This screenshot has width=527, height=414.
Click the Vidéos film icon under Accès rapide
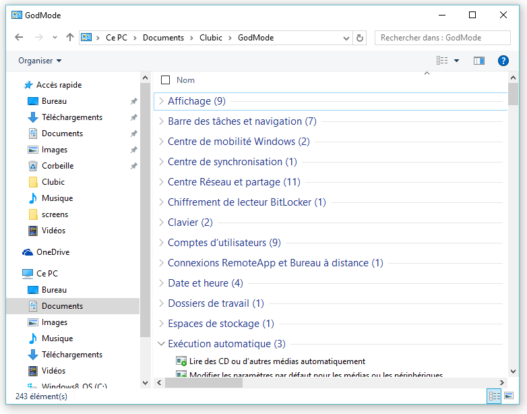(x=32, y=231)
